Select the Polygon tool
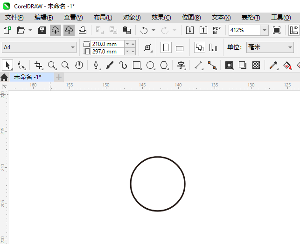The height and width of the screenshot is (244, 300). 164,65
